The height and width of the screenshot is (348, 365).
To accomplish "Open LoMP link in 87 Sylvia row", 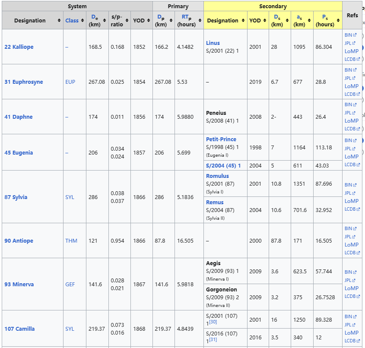I will click(351, 201).
